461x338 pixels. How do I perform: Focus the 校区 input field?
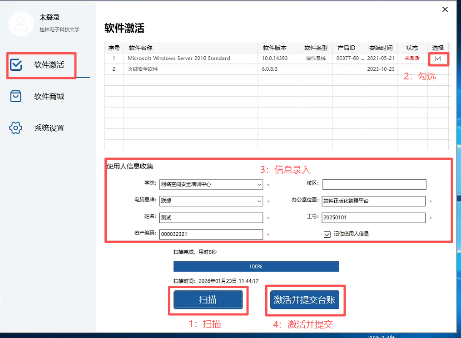[x=374, y=184]
